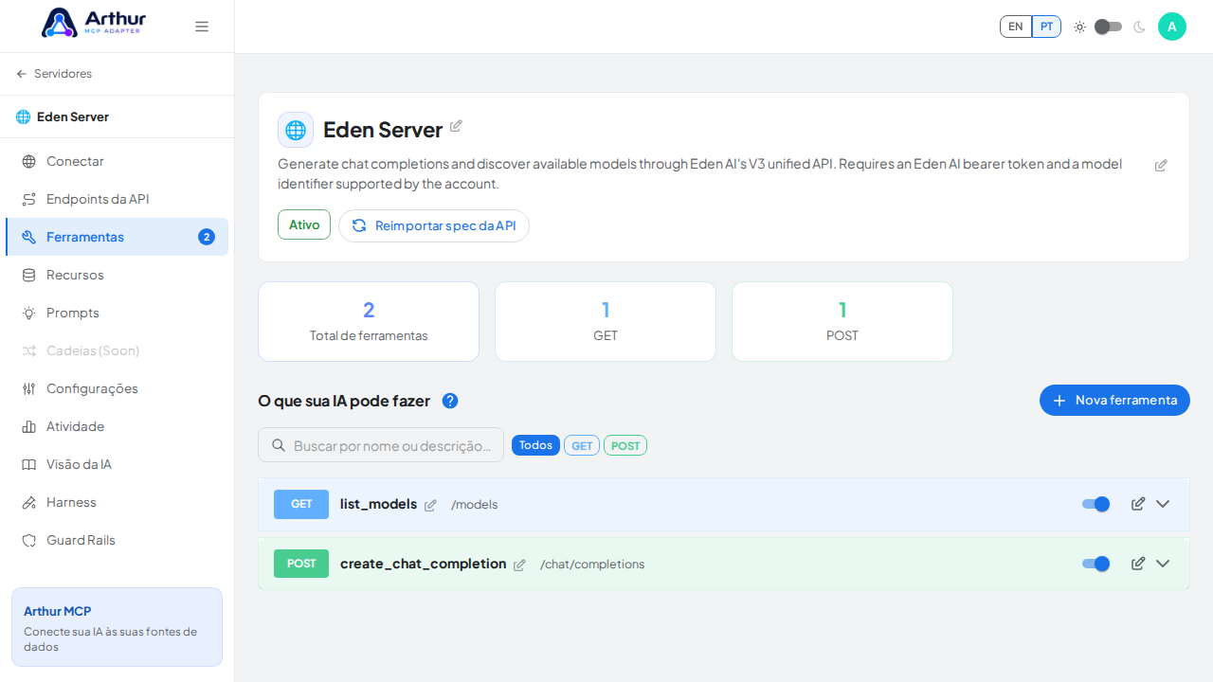
Task: Expand the list_models tool row
Action: click(x=1163, y=504)
